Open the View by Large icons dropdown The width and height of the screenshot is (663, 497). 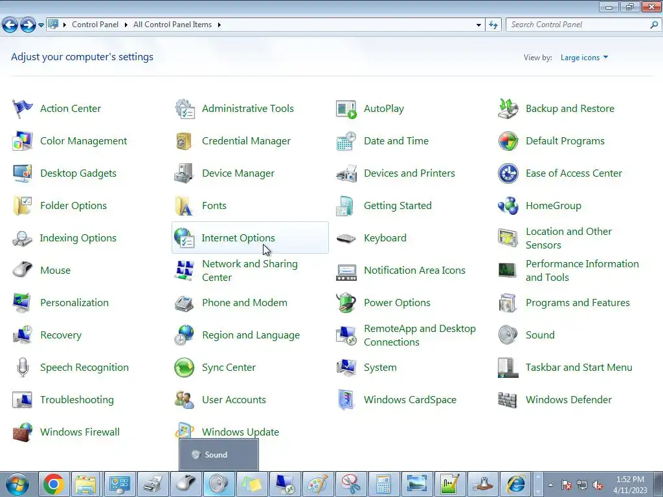[x=584, y=58]
